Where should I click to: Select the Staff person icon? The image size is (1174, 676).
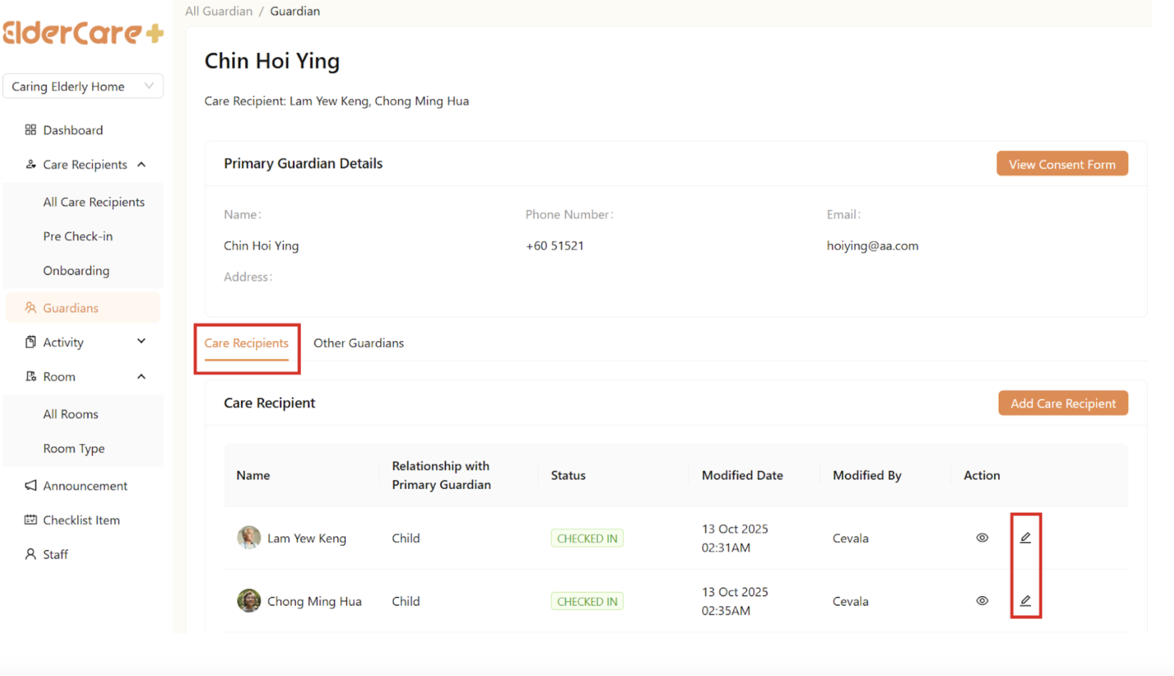(30, 554)
